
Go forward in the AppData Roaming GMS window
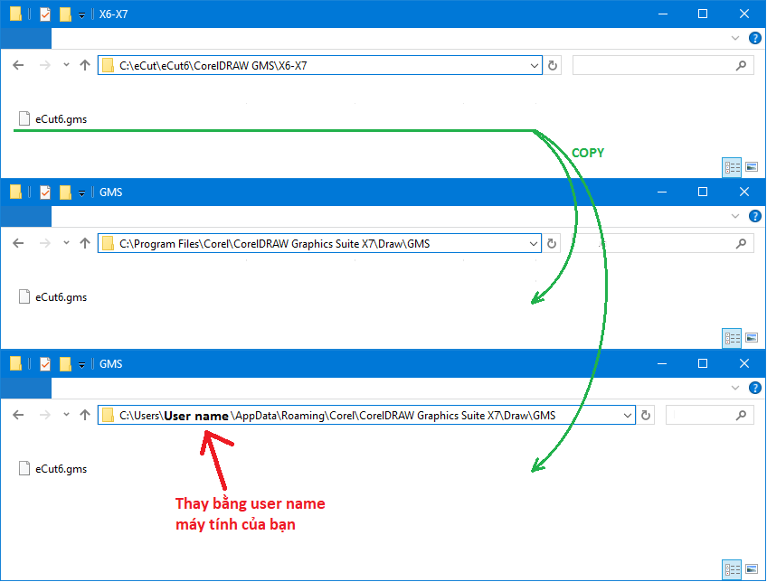(x=44, y=415)
